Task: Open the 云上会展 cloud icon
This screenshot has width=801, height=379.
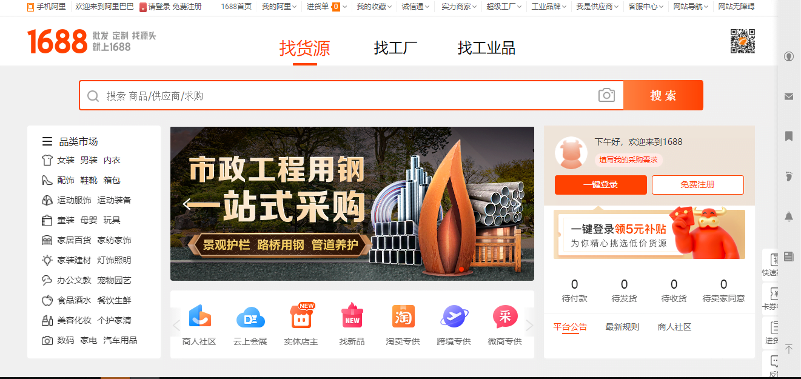Action: 250,317
